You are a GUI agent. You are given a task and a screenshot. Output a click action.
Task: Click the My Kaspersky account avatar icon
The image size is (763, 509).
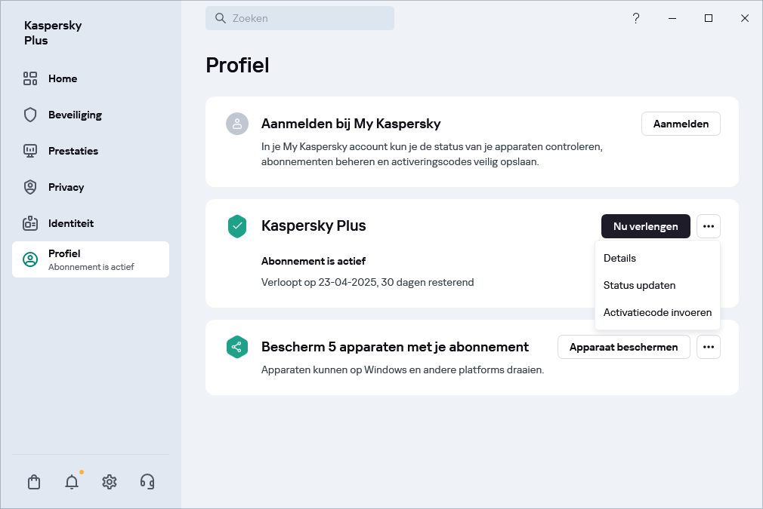pos(237,124)
